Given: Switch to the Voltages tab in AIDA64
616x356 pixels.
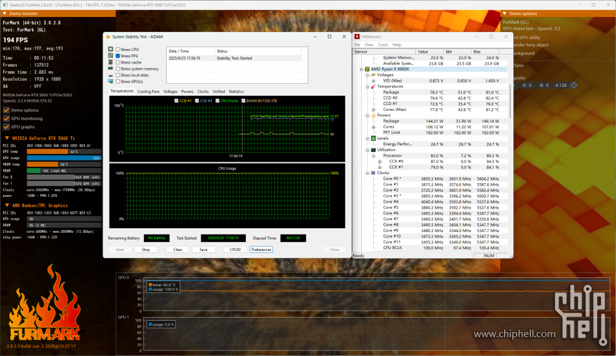Looking at the screenshot, I should pos(171,91).
